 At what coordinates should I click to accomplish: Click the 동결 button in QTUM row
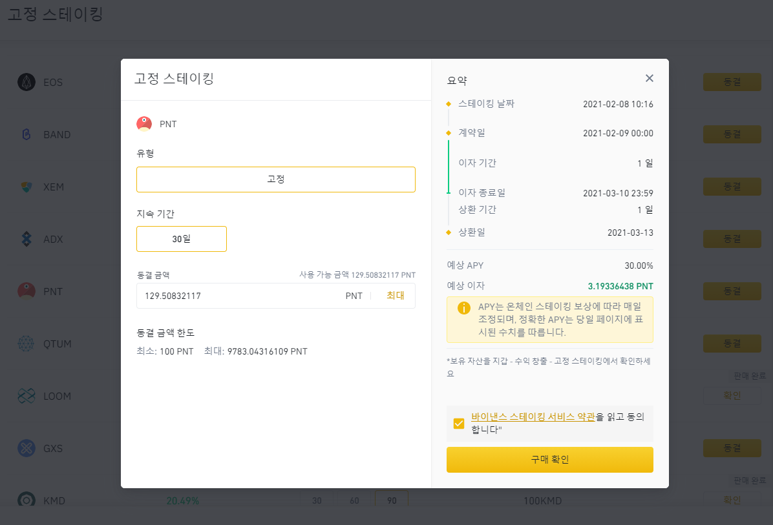click(732, 344)
